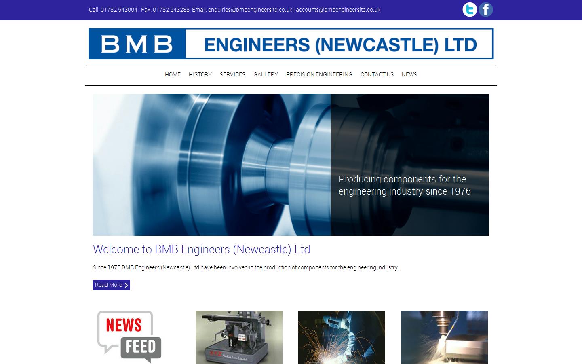
Task: Open the CNC drilling thumbnail
Action: [444, 337]
